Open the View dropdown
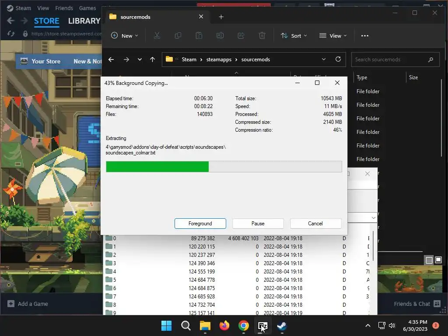The height and width of the screenshot is (336, 448). (x=333, y=36)
